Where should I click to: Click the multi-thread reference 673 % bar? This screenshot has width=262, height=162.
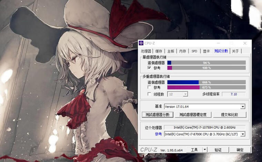click(206, 87)
